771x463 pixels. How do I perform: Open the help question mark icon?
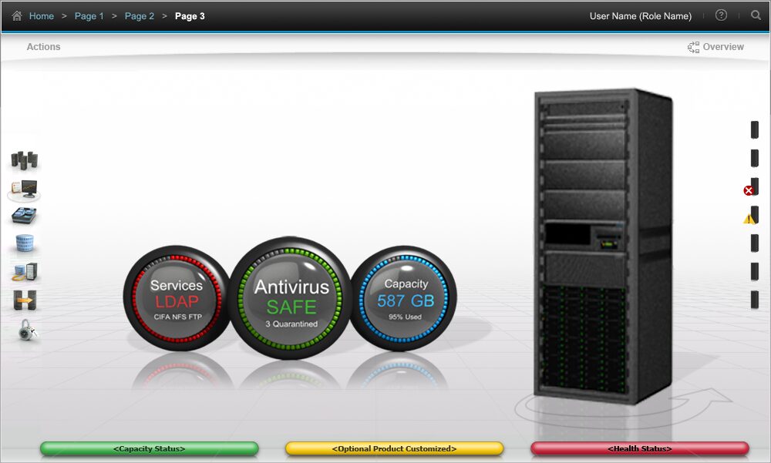tap(721, 15)
